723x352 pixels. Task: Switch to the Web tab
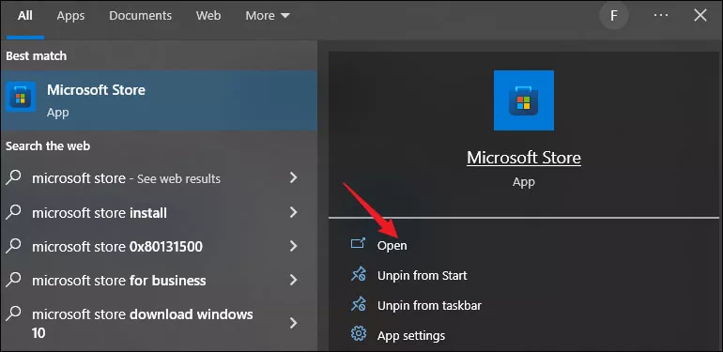[x=208, y=16]
